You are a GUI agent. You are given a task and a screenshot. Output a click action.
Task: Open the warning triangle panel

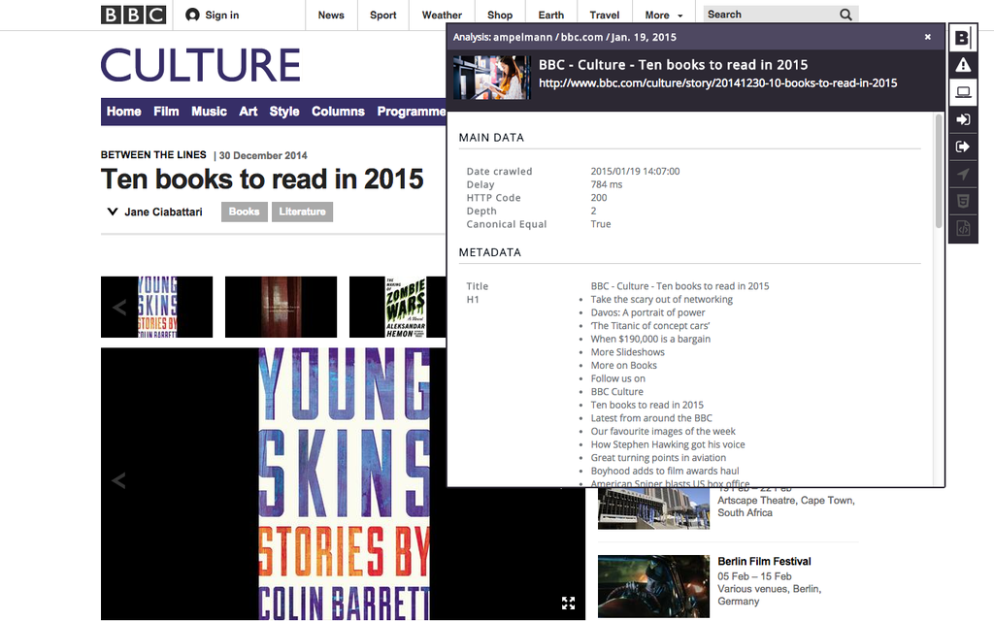pyautogui.click(x=962, y=65)
